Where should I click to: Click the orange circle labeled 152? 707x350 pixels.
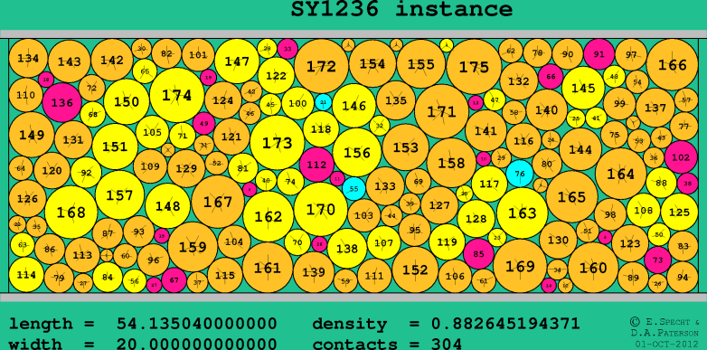[415, 270]
